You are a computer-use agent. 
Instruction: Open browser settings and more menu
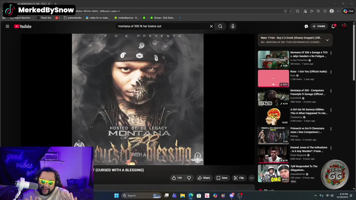(x=338, y=11)
